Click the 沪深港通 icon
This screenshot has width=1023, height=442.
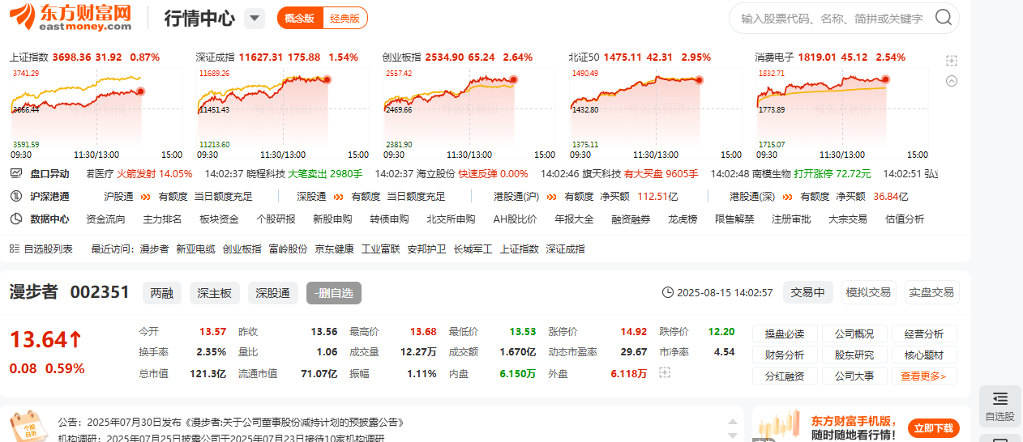(15, 196)
